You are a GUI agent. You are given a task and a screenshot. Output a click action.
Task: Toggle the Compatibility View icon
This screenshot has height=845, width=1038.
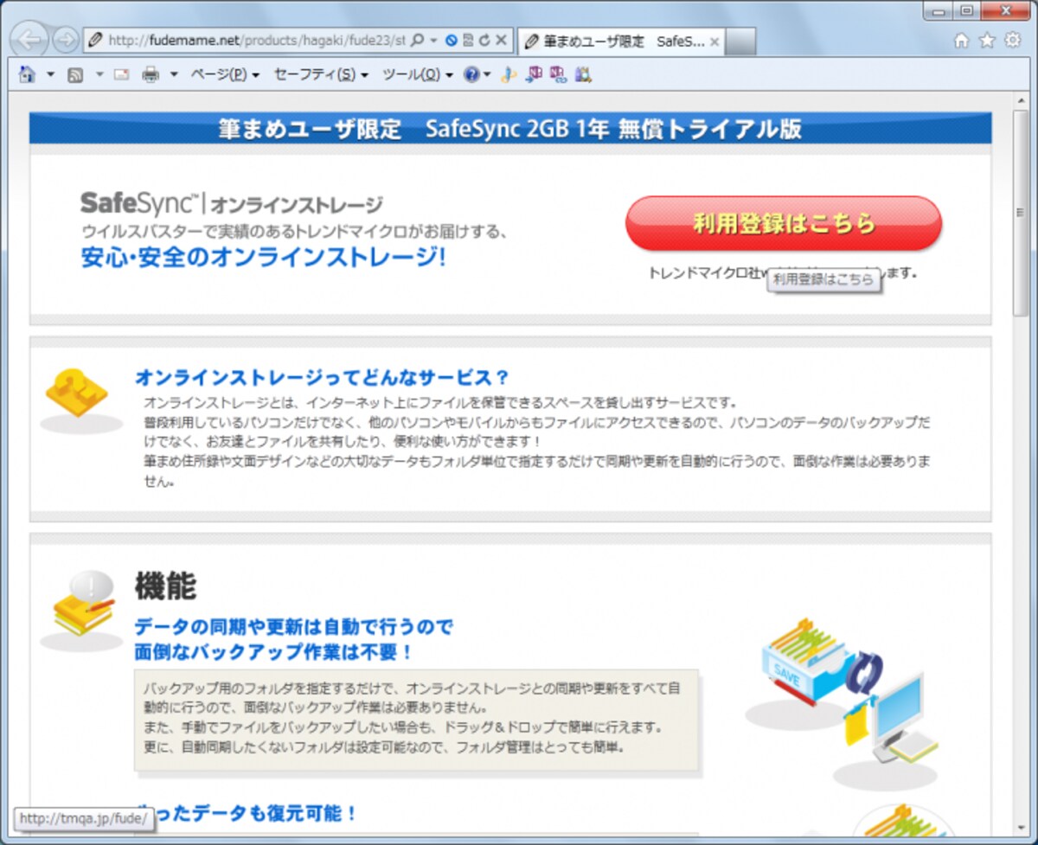pos(468,41)
